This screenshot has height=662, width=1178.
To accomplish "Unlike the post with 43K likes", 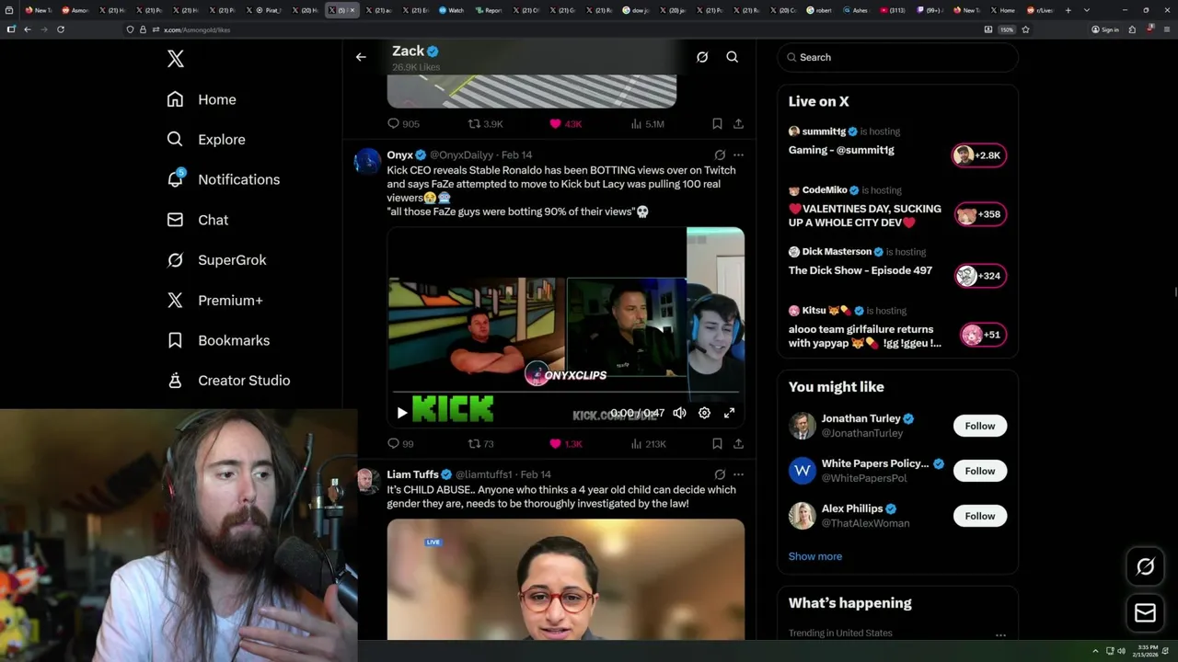I will pyautogui.click(x=565, y=123).
